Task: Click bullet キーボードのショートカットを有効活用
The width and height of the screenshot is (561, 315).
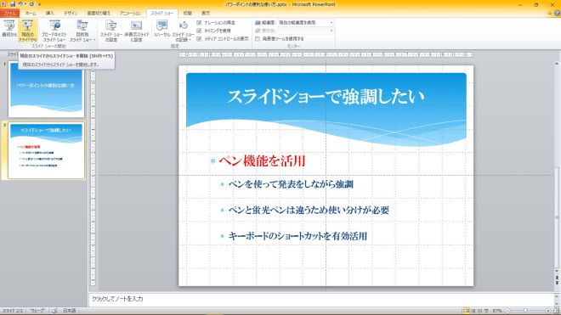Action: (297, 236)
